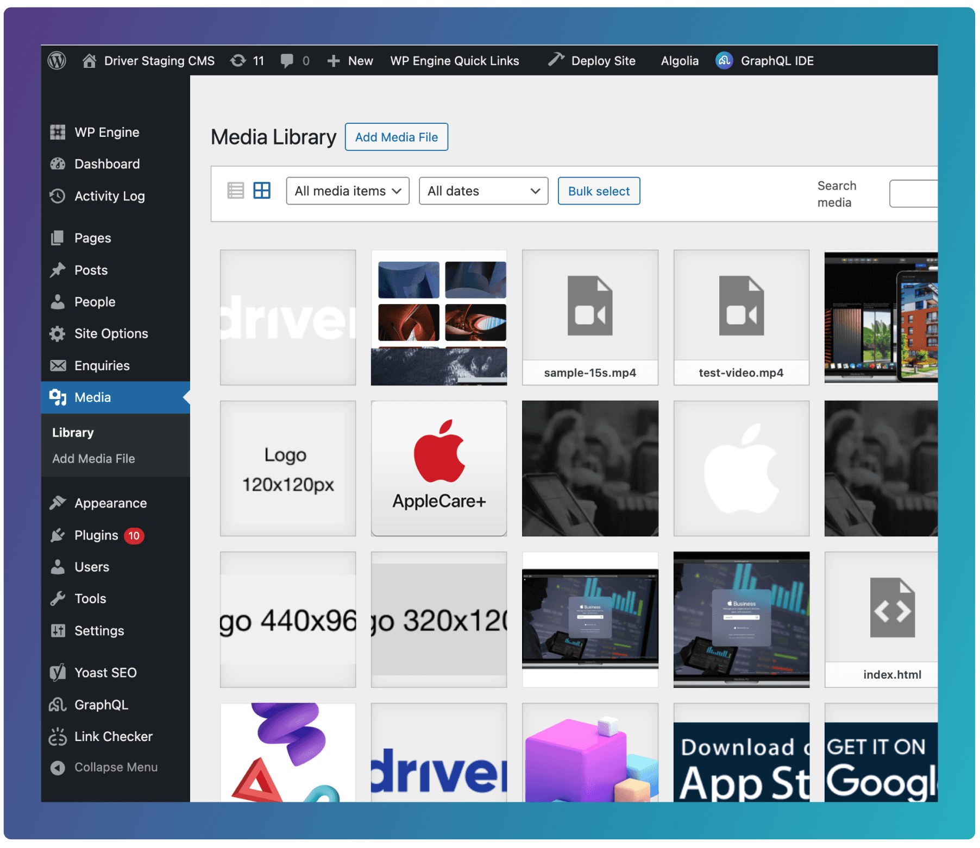This screenshot has width=980, height=848.
Task: Click the Site Options gear icon
Action: point(58,333)
